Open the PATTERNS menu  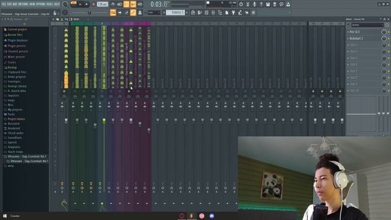tap(23, 4)
